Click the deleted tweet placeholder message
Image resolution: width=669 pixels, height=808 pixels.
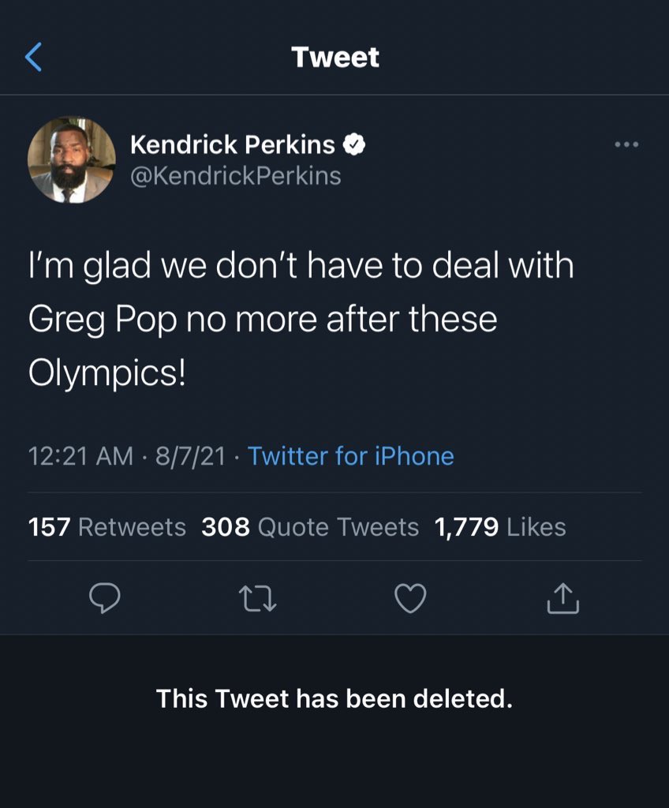click(334, 700)
